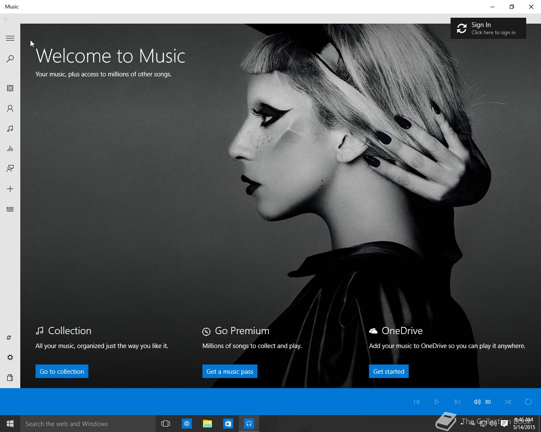
Task: Click Get a music pass button
Action: click(230, 371)
